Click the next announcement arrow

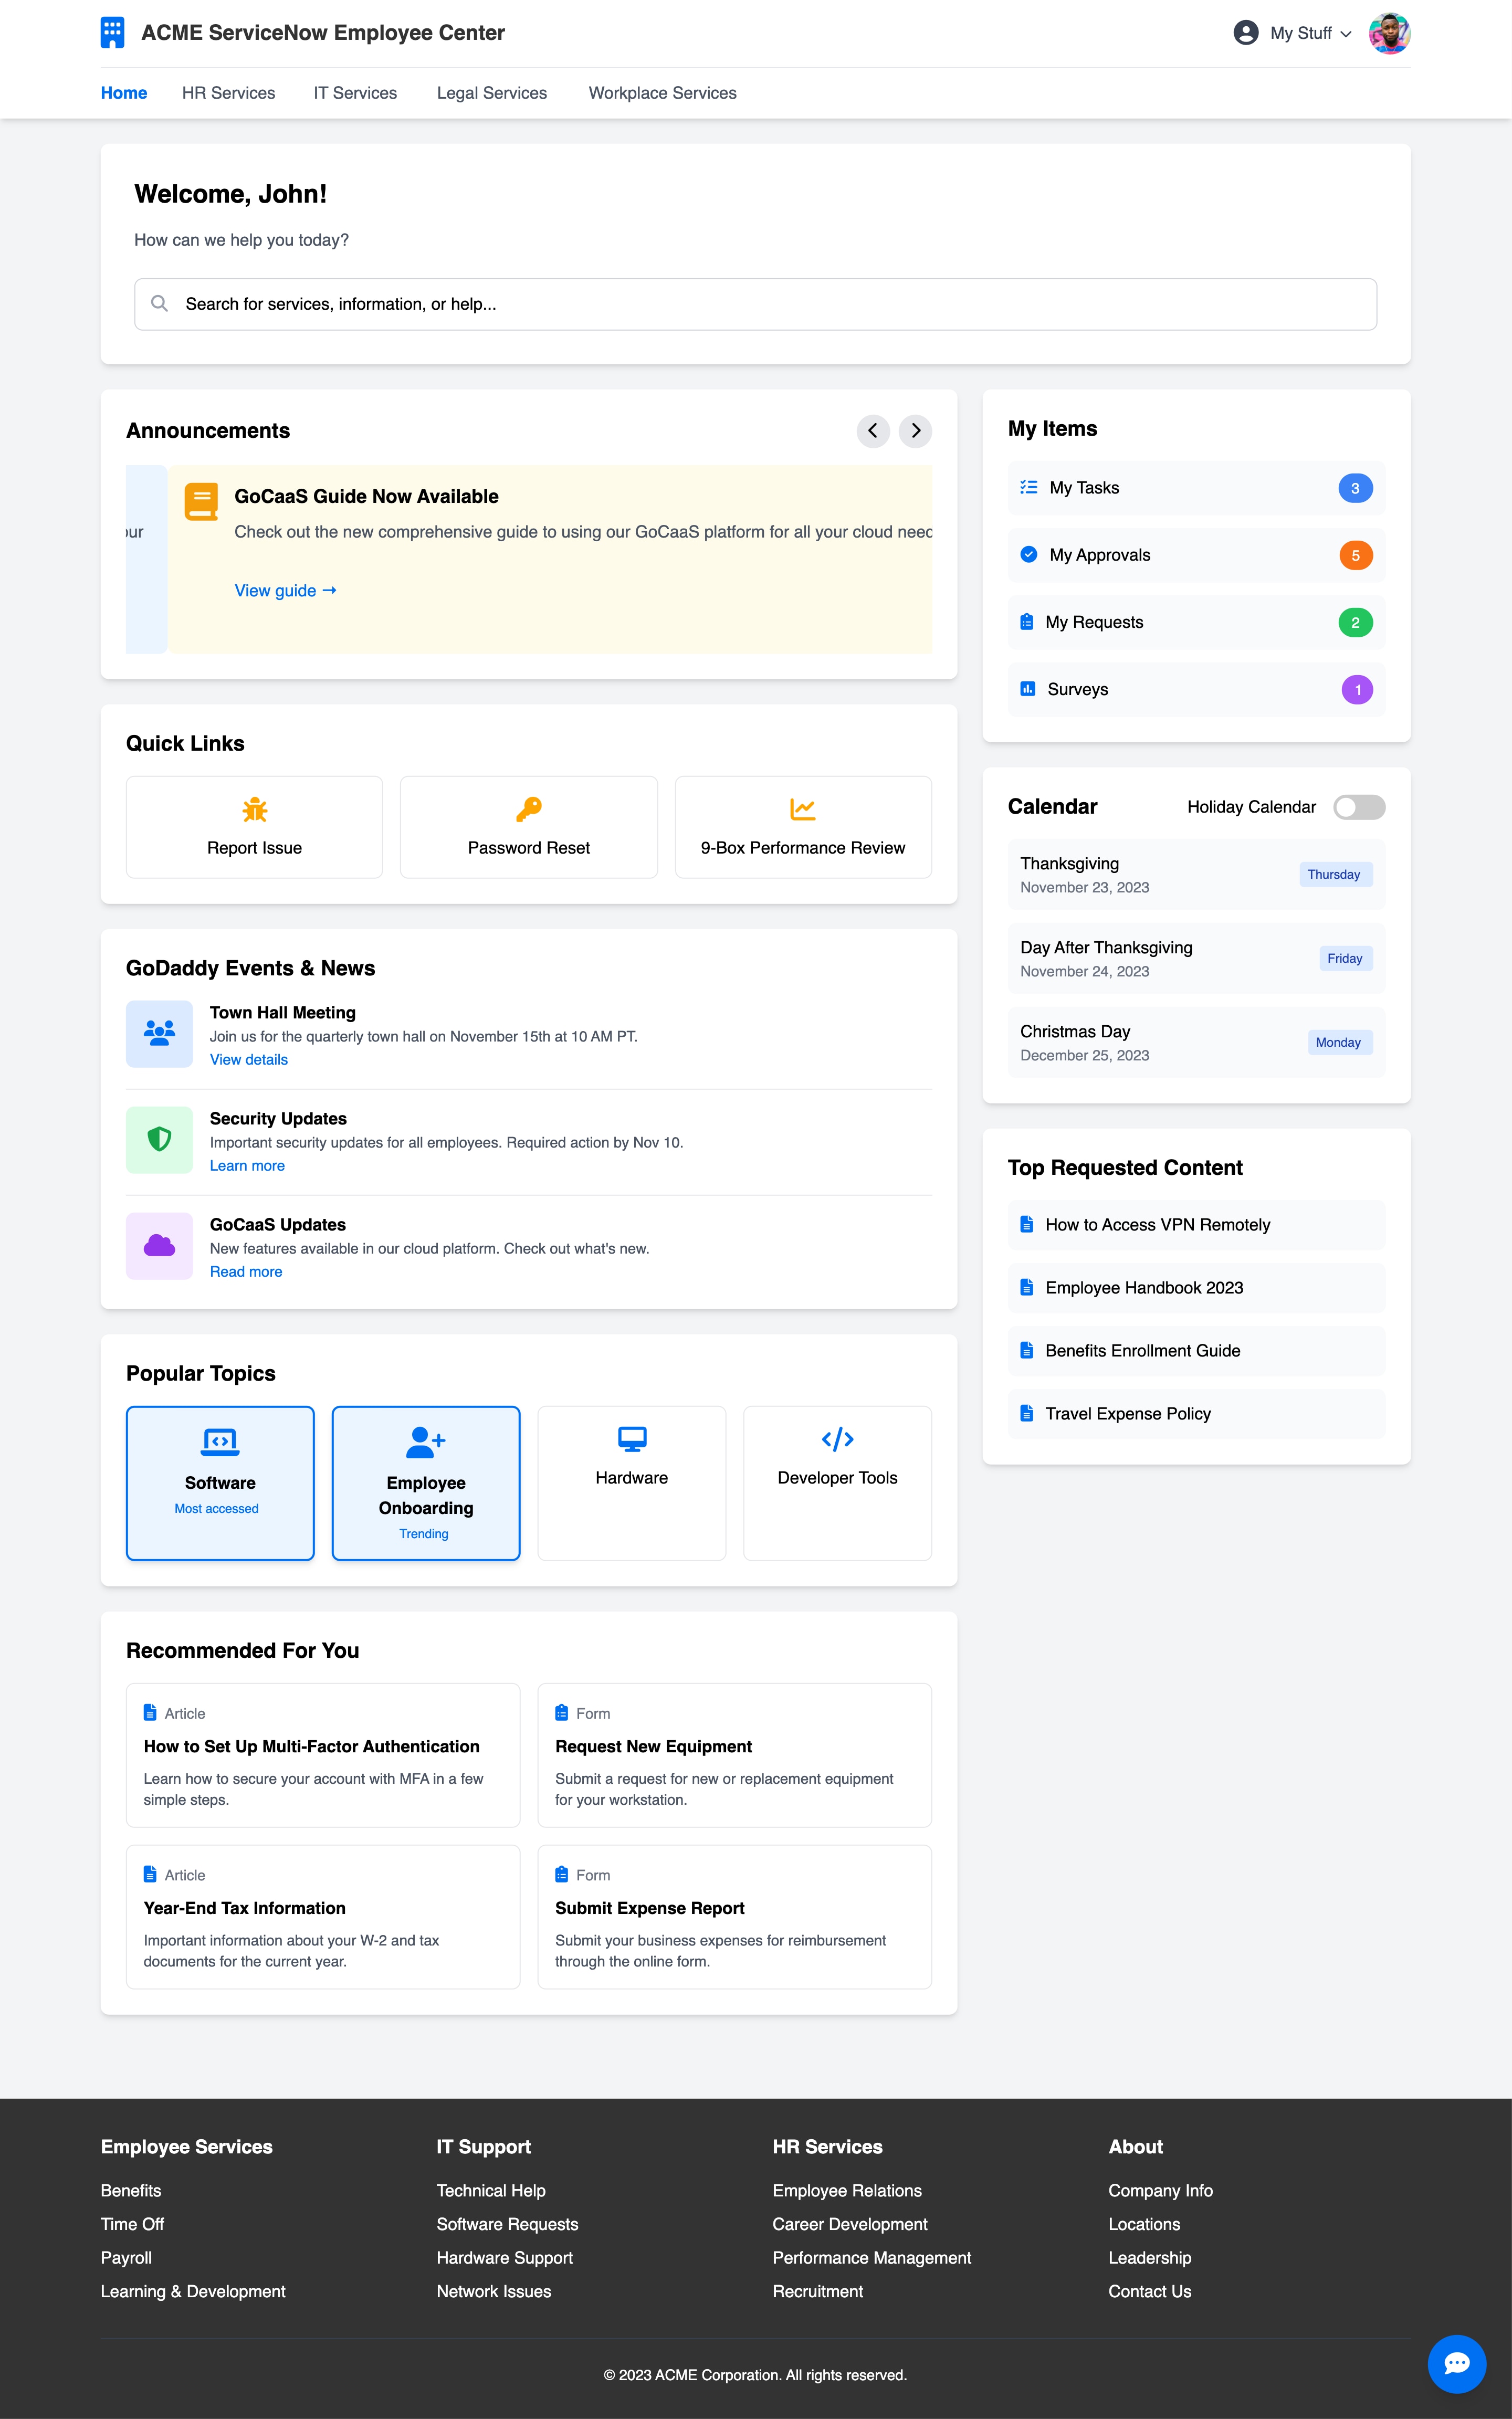915,431
